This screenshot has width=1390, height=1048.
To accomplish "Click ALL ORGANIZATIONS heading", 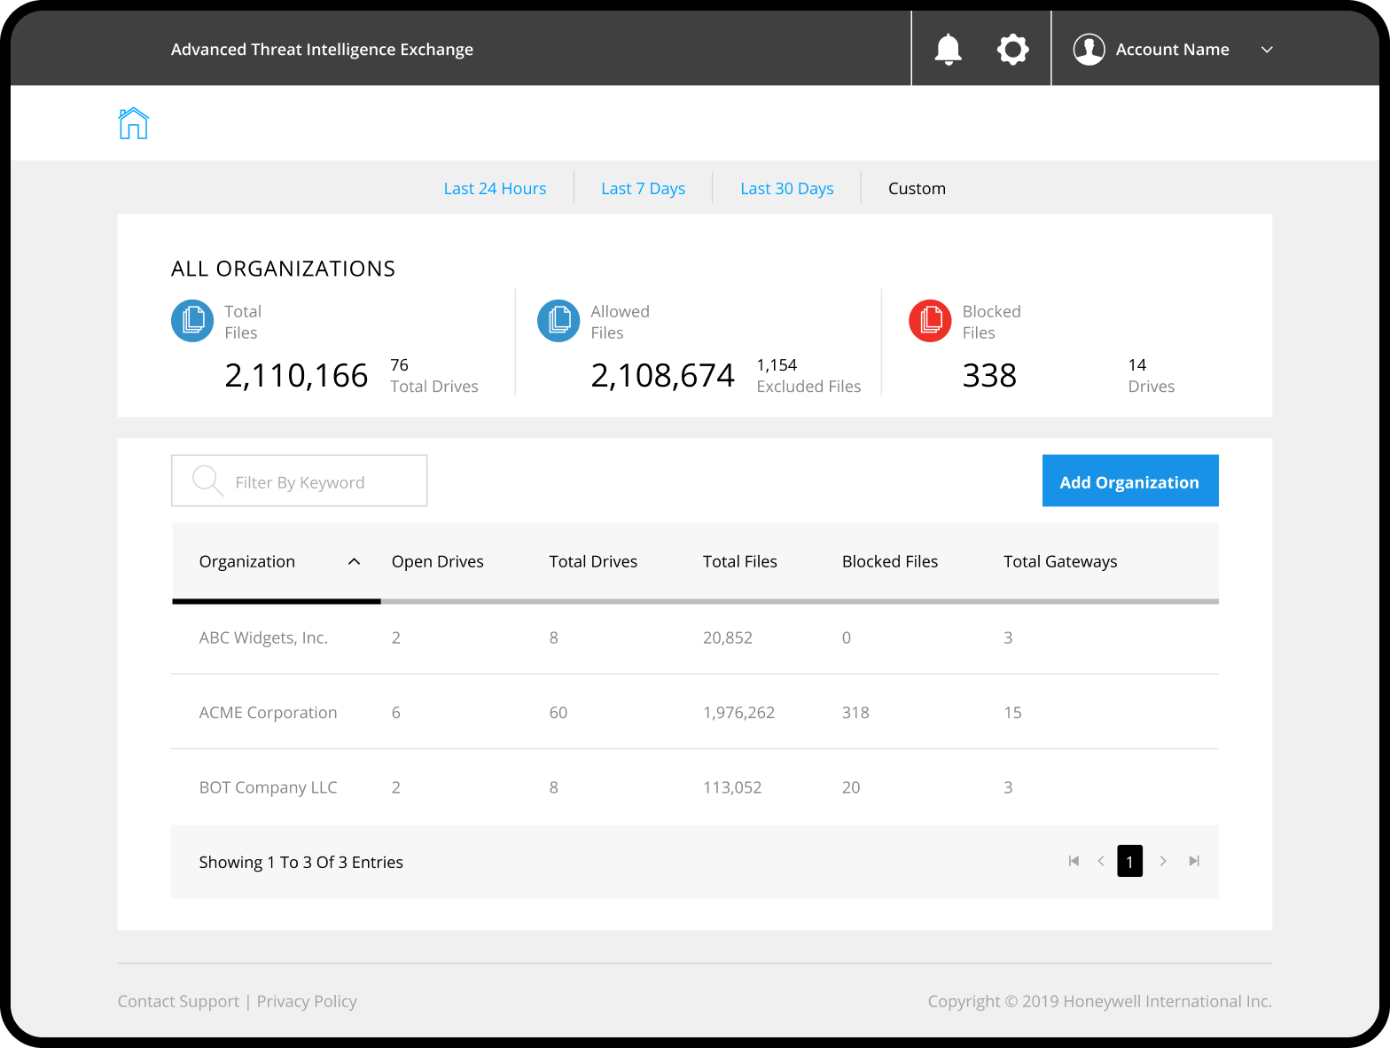I will coord(283,269).
